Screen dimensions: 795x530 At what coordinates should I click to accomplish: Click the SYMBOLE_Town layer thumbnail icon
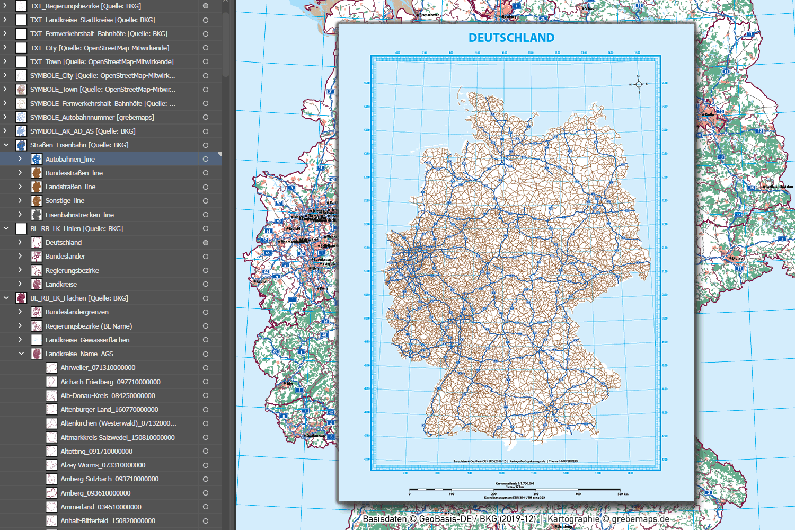pyautogui.click(x=21, y=90)
